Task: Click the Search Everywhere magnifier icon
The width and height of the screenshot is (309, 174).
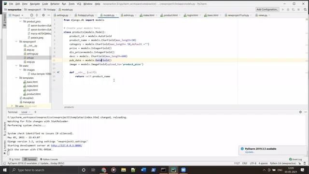Action: click(305, 10)
